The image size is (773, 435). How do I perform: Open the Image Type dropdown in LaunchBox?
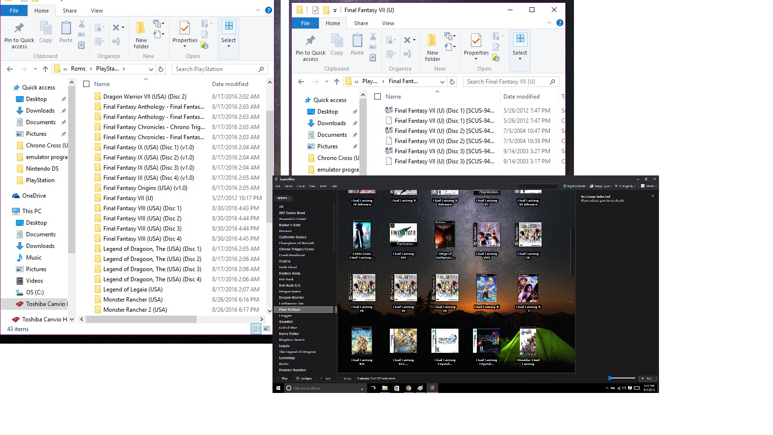pyautogui.click(x=601, y=186)
